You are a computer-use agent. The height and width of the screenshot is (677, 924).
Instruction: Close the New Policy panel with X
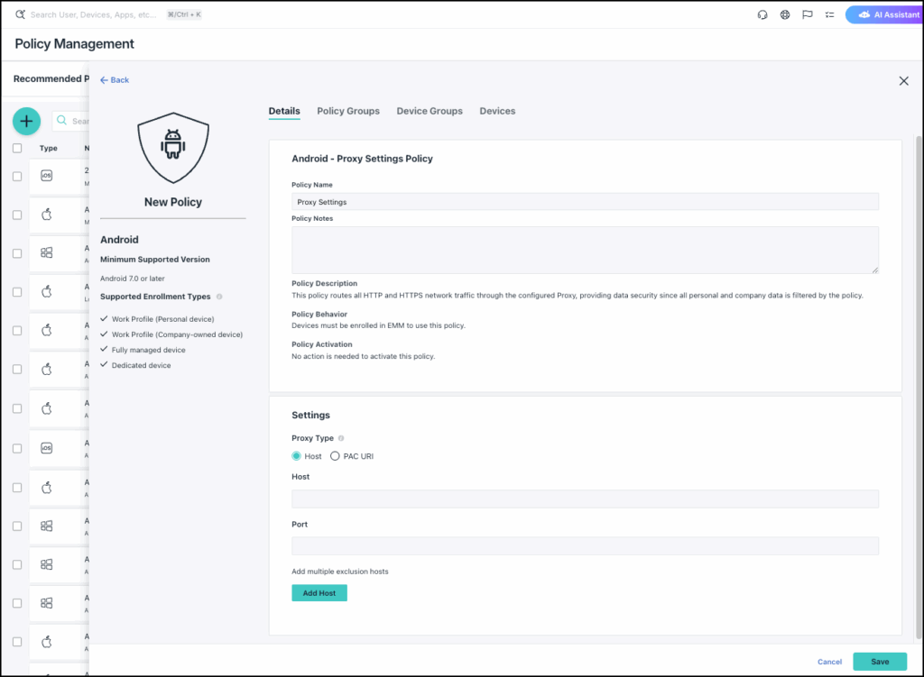(x=903, y=81)
